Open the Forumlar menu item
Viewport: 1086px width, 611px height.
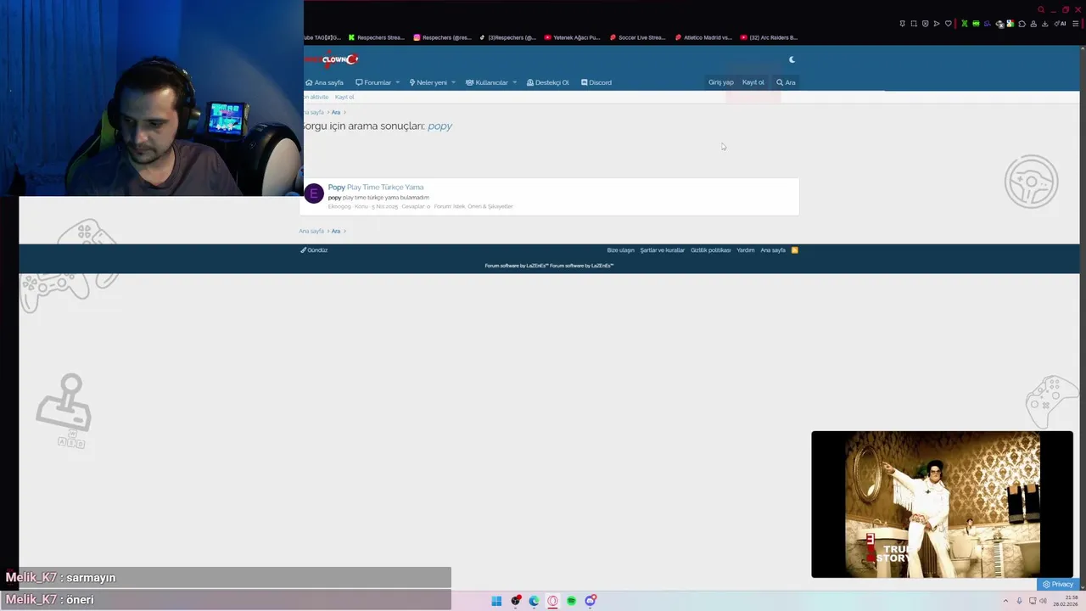(373, 82)
